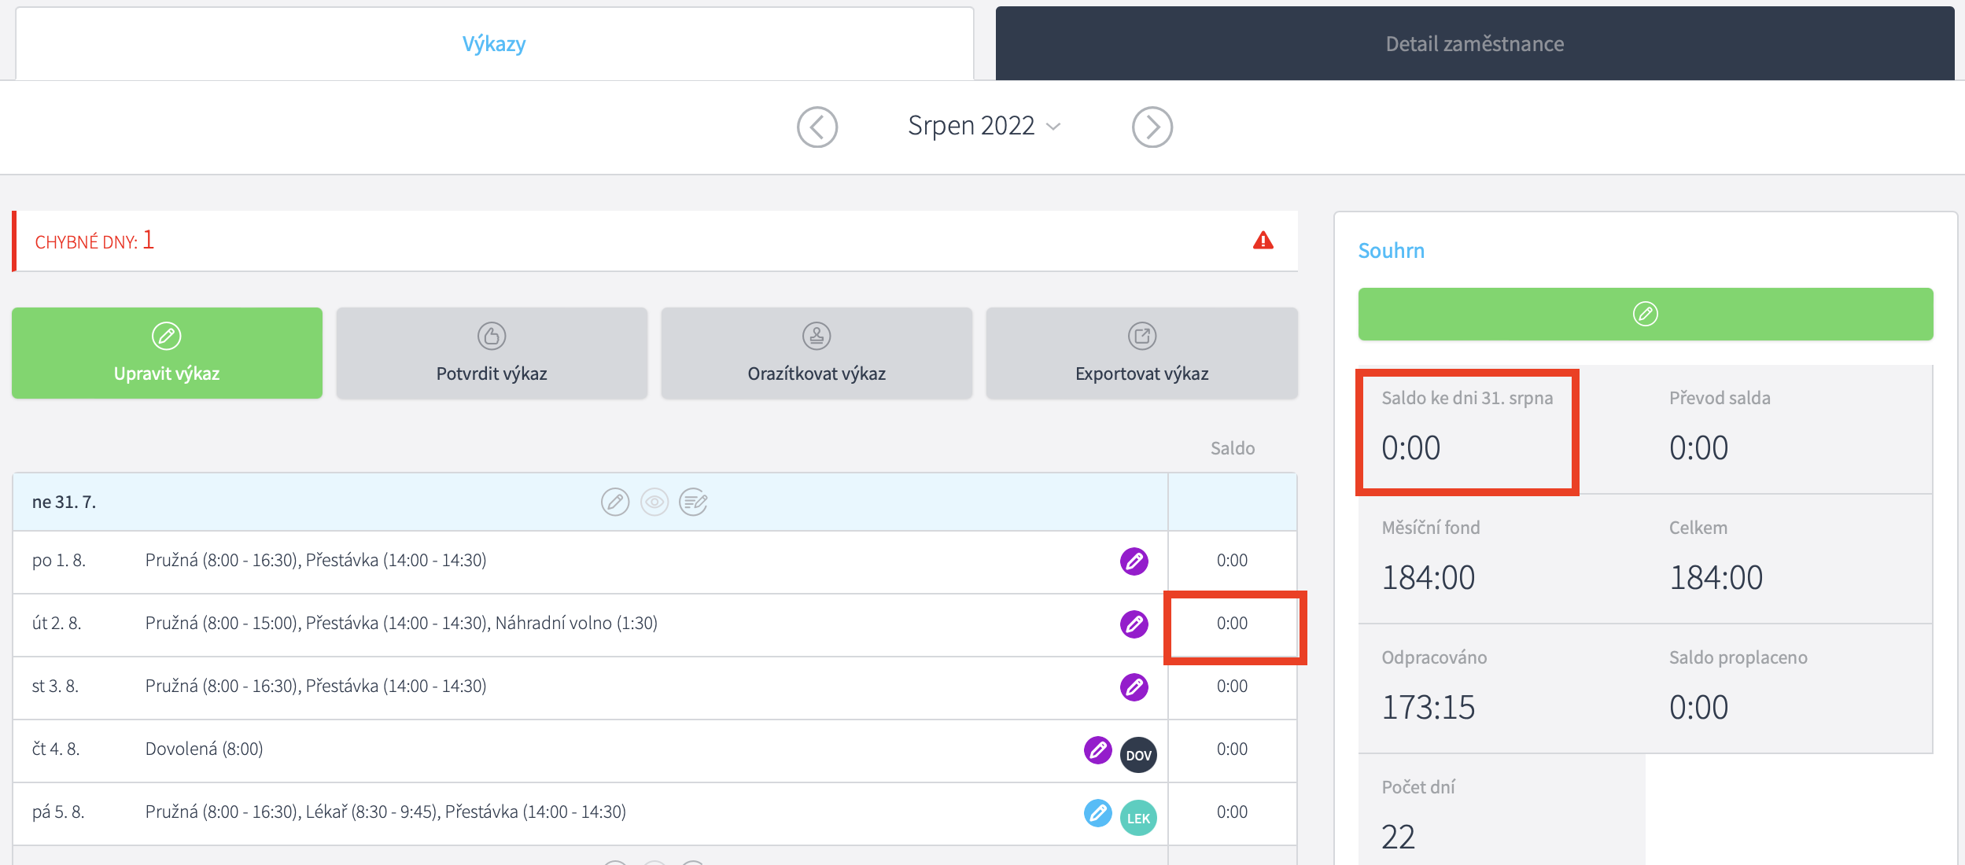Click blue pencil on pá 5. 8. row
The width and height of the screenshot is (1965, 865).
point(1097,813)
